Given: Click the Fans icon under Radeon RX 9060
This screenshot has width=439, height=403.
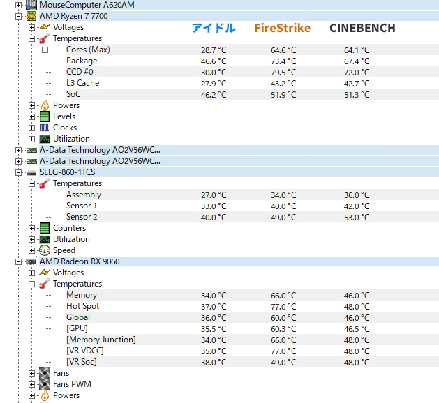Looking at the screenshot, I should point(45,373).
